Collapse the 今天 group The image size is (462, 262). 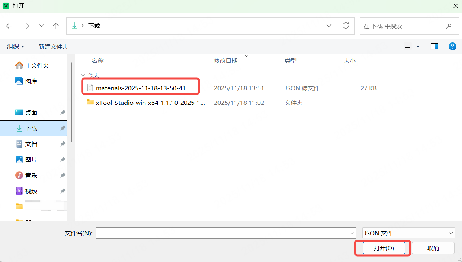[x=83, y=75]
